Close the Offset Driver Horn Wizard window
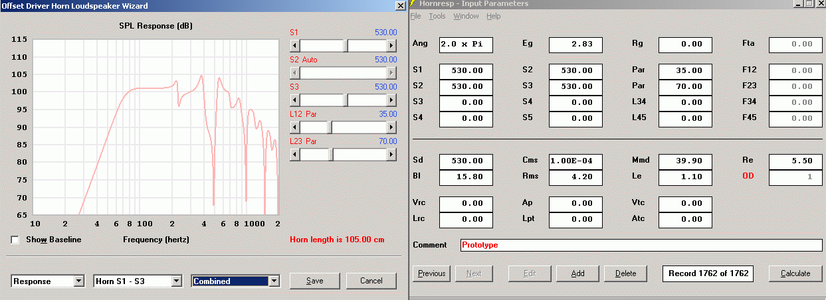The width and height of the screenshot is (826, 300). tap(400, 6)
